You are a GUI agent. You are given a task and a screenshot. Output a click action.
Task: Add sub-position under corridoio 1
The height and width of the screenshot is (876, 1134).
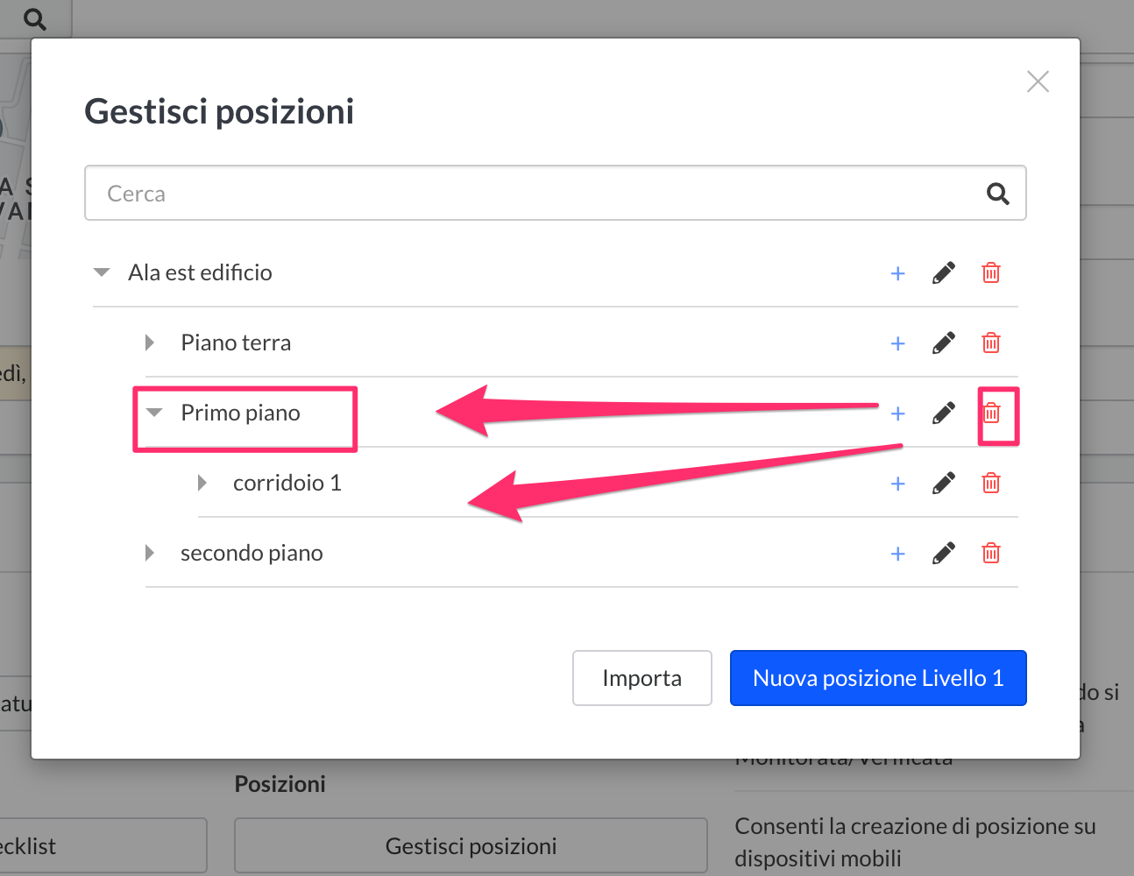pyautogui.click(x=897, y=484)
